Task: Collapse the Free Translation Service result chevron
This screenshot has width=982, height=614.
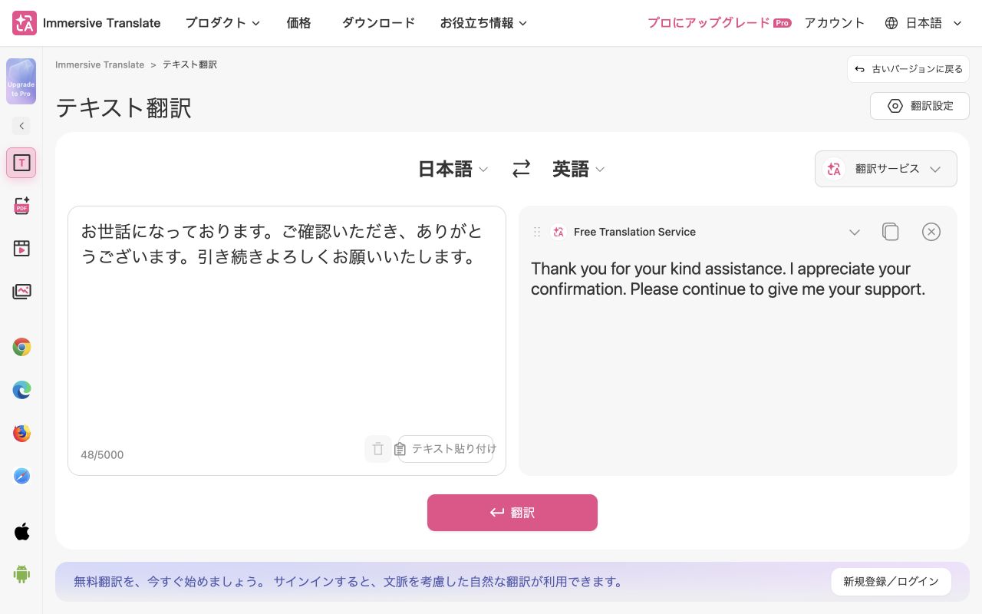Action: click(x=854, y=233)
